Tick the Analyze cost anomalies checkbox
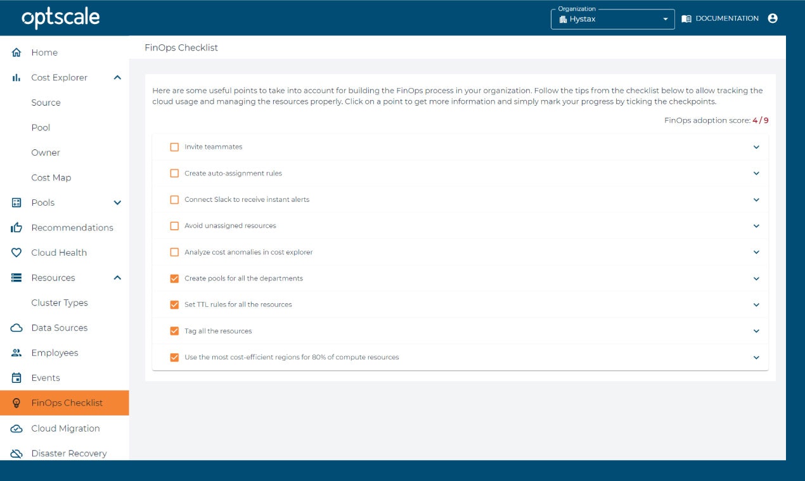 tap(174, 252)
